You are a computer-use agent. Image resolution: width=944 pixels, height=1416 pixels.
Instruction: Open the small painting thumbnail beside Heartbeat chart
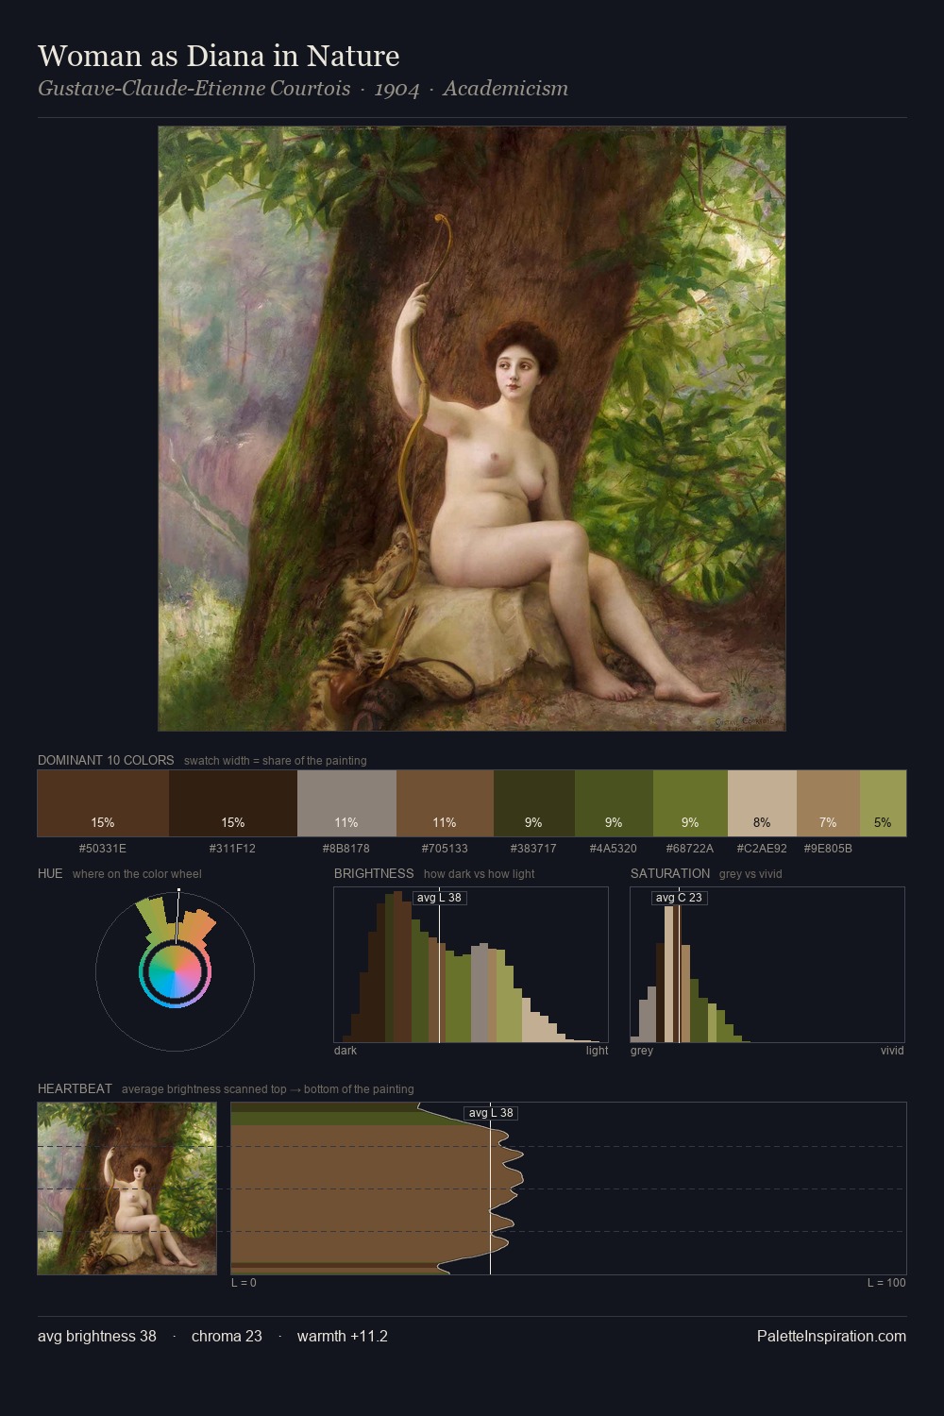pos(127,1188)
